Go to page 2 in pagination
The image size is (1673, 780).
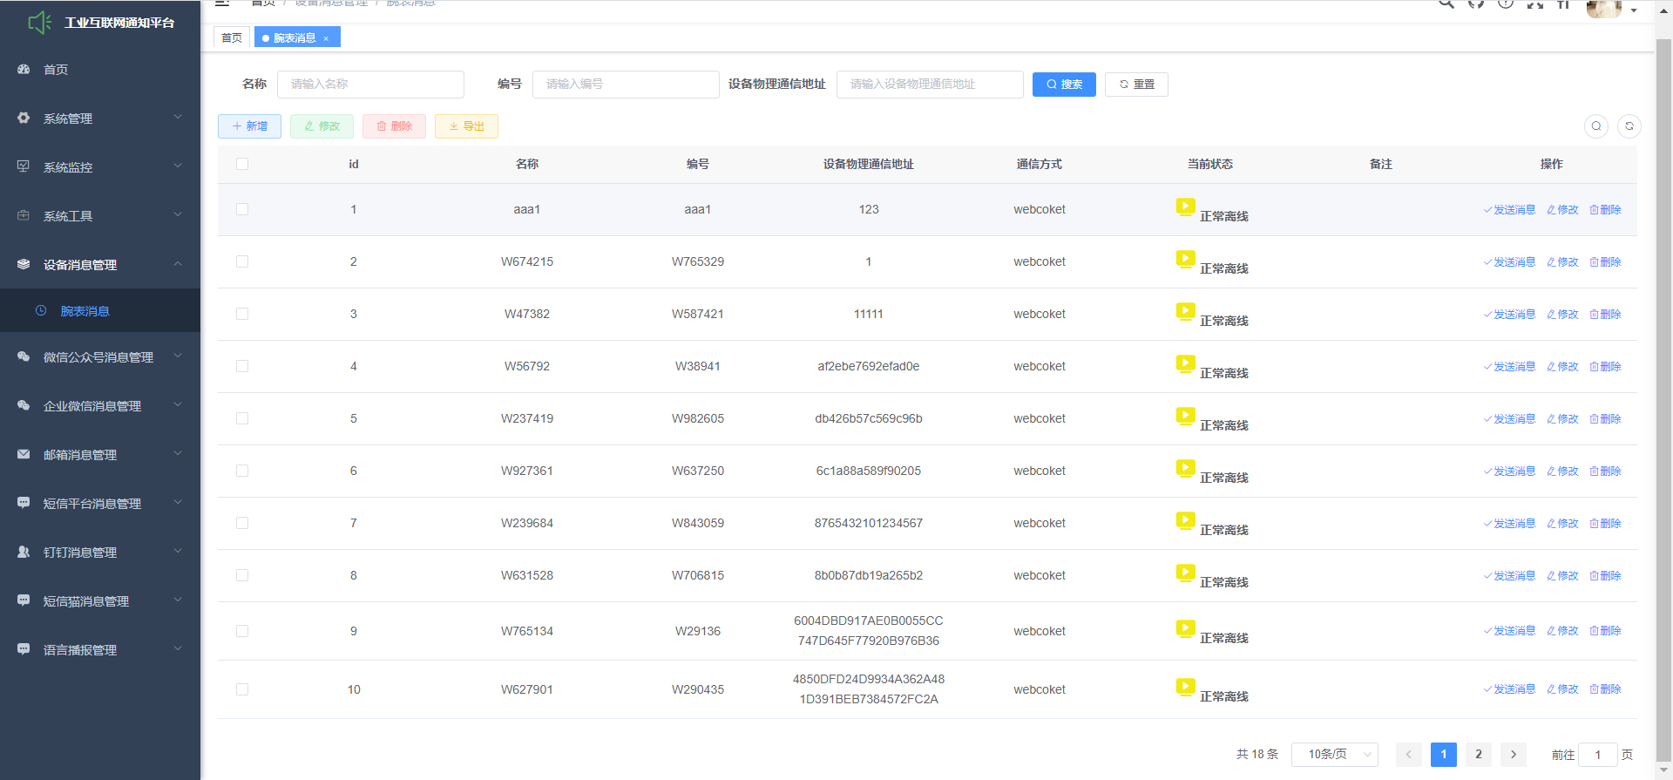point(1479,754)
